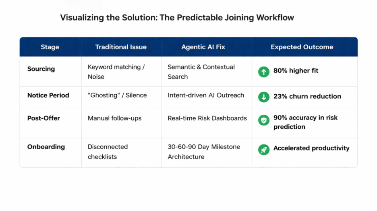Click the Predictable Joining Workflow slide title
This screenshot has height=211, width=377.
pos(177,18)
